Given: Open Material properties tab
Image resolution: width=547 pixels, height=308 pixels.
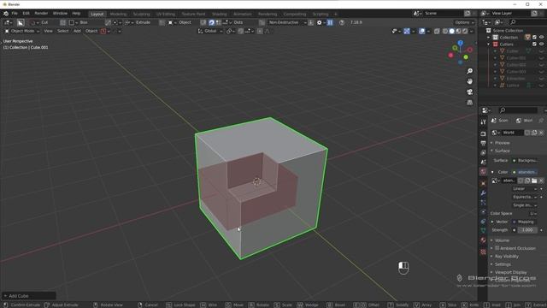Looking at the screenshot, I should [x=483, y=240].
